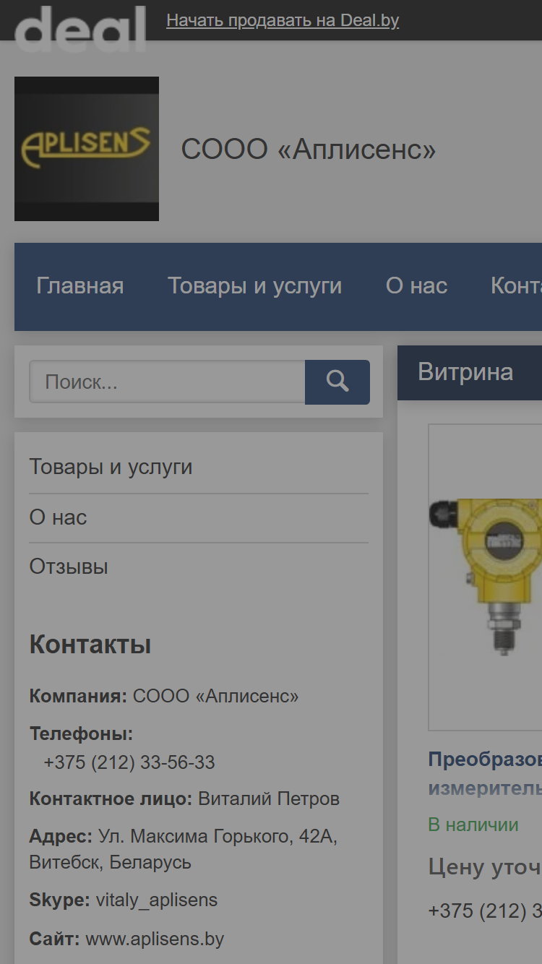
Task: Click the Контакты sidebar heading
Action: click(90, 644)
